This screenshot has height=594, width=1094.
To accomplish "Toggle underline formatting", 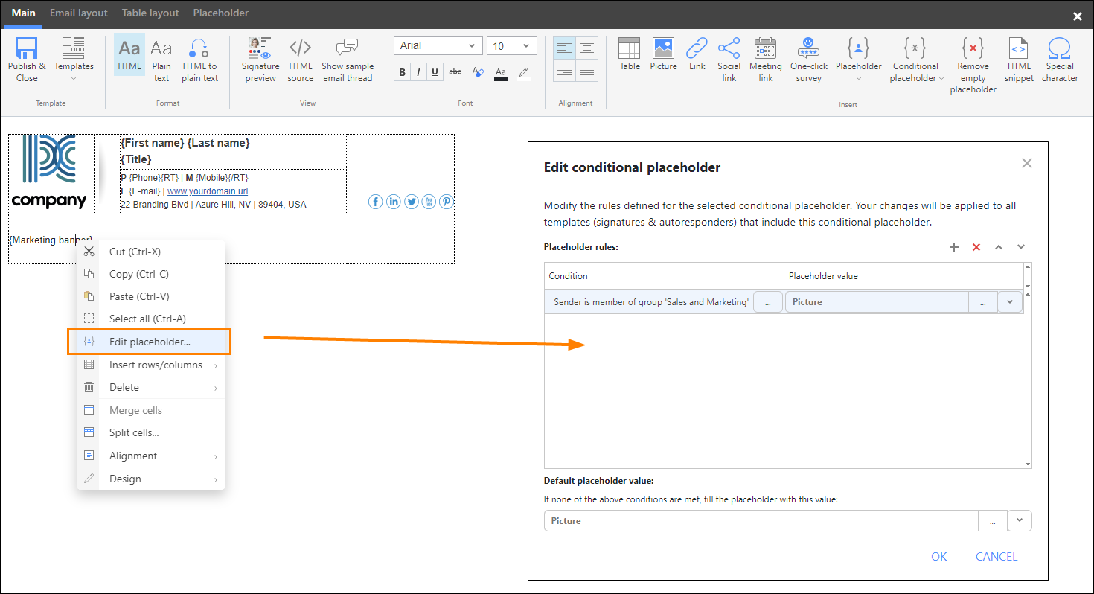I will (435, 71).
